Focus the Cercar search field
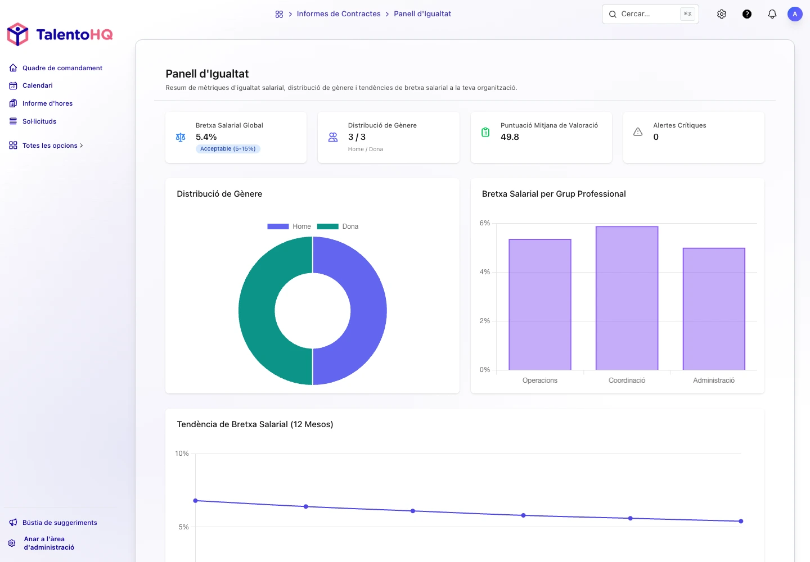Viewport: 810px width, 562px height. coord(650,14)
